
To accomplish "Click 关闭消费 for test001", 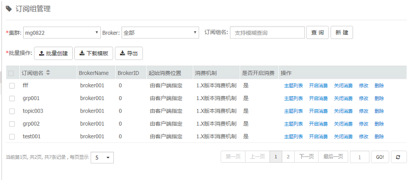I will click(343, 136).
